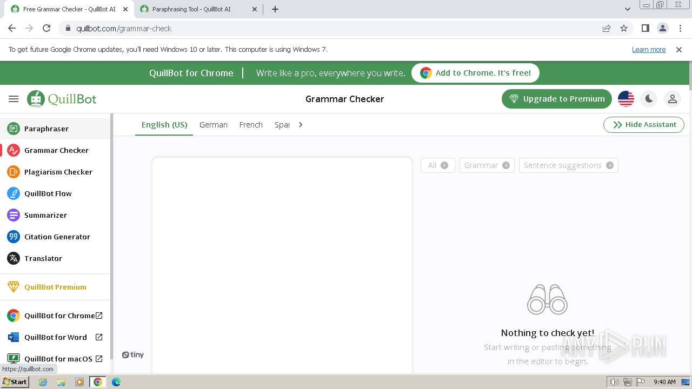The width and height of the screenshot is (692, 389).
Task: Click inside the grammar text editor
Action: point(282,265)
